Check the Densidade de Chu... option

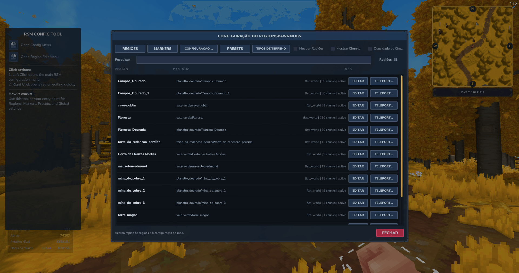point(370,49)
